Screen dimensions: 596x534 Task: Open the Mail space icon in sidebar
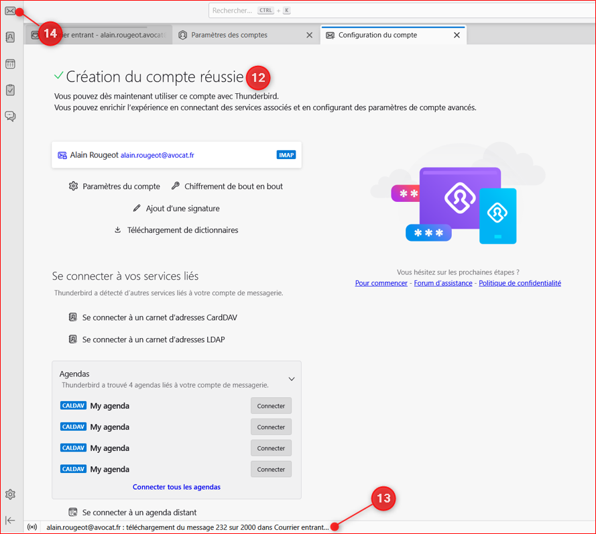pos(10,11)
